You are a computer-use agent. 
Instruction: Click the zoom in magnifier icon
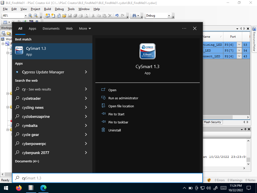click(30, 16)
